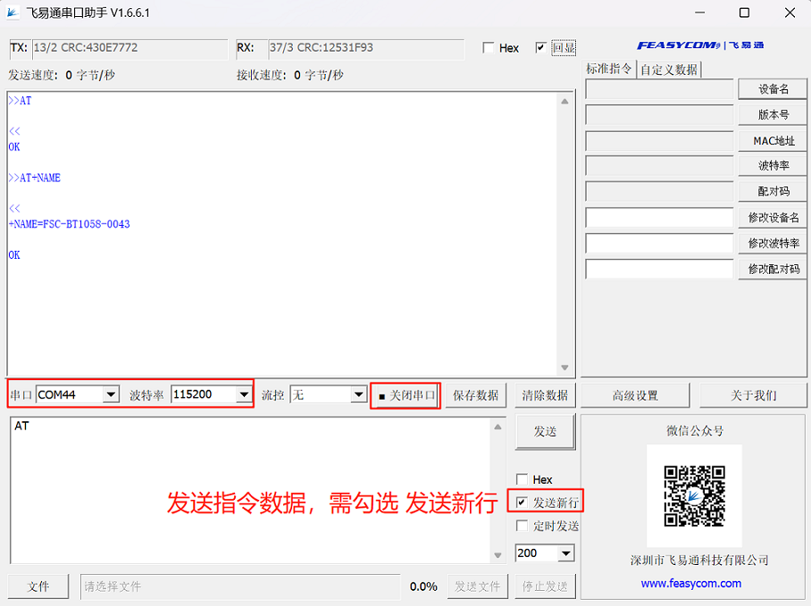This screenshot has width=811, height=606.
Task: Click the input field beside 修改配对码
Action: point(659,269)
